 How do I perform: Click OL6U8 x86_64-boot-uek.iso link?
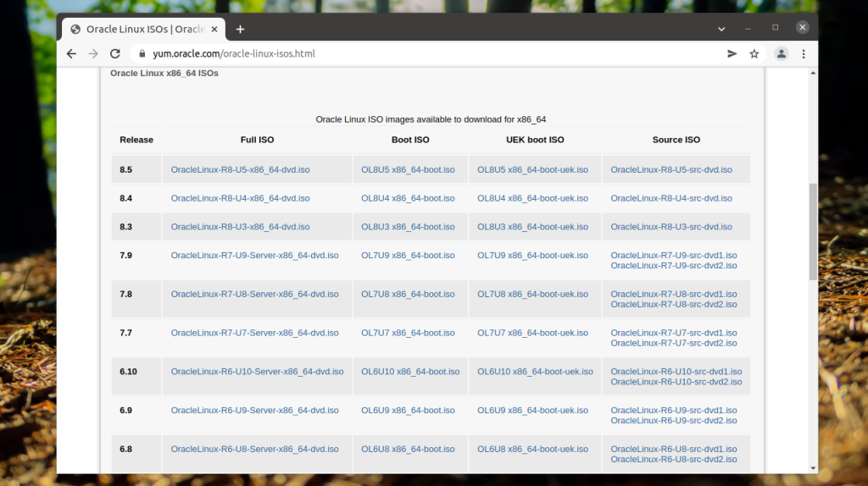532,449
